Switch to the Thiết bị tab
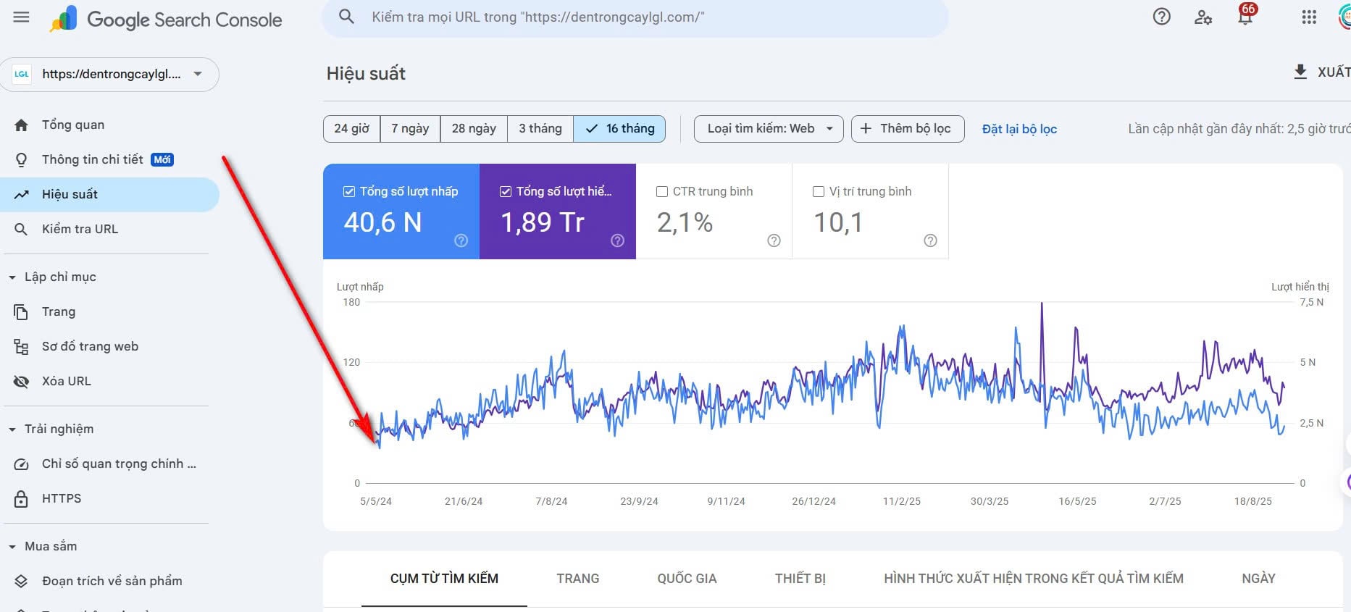1351x612 pixels. [800, 579]
